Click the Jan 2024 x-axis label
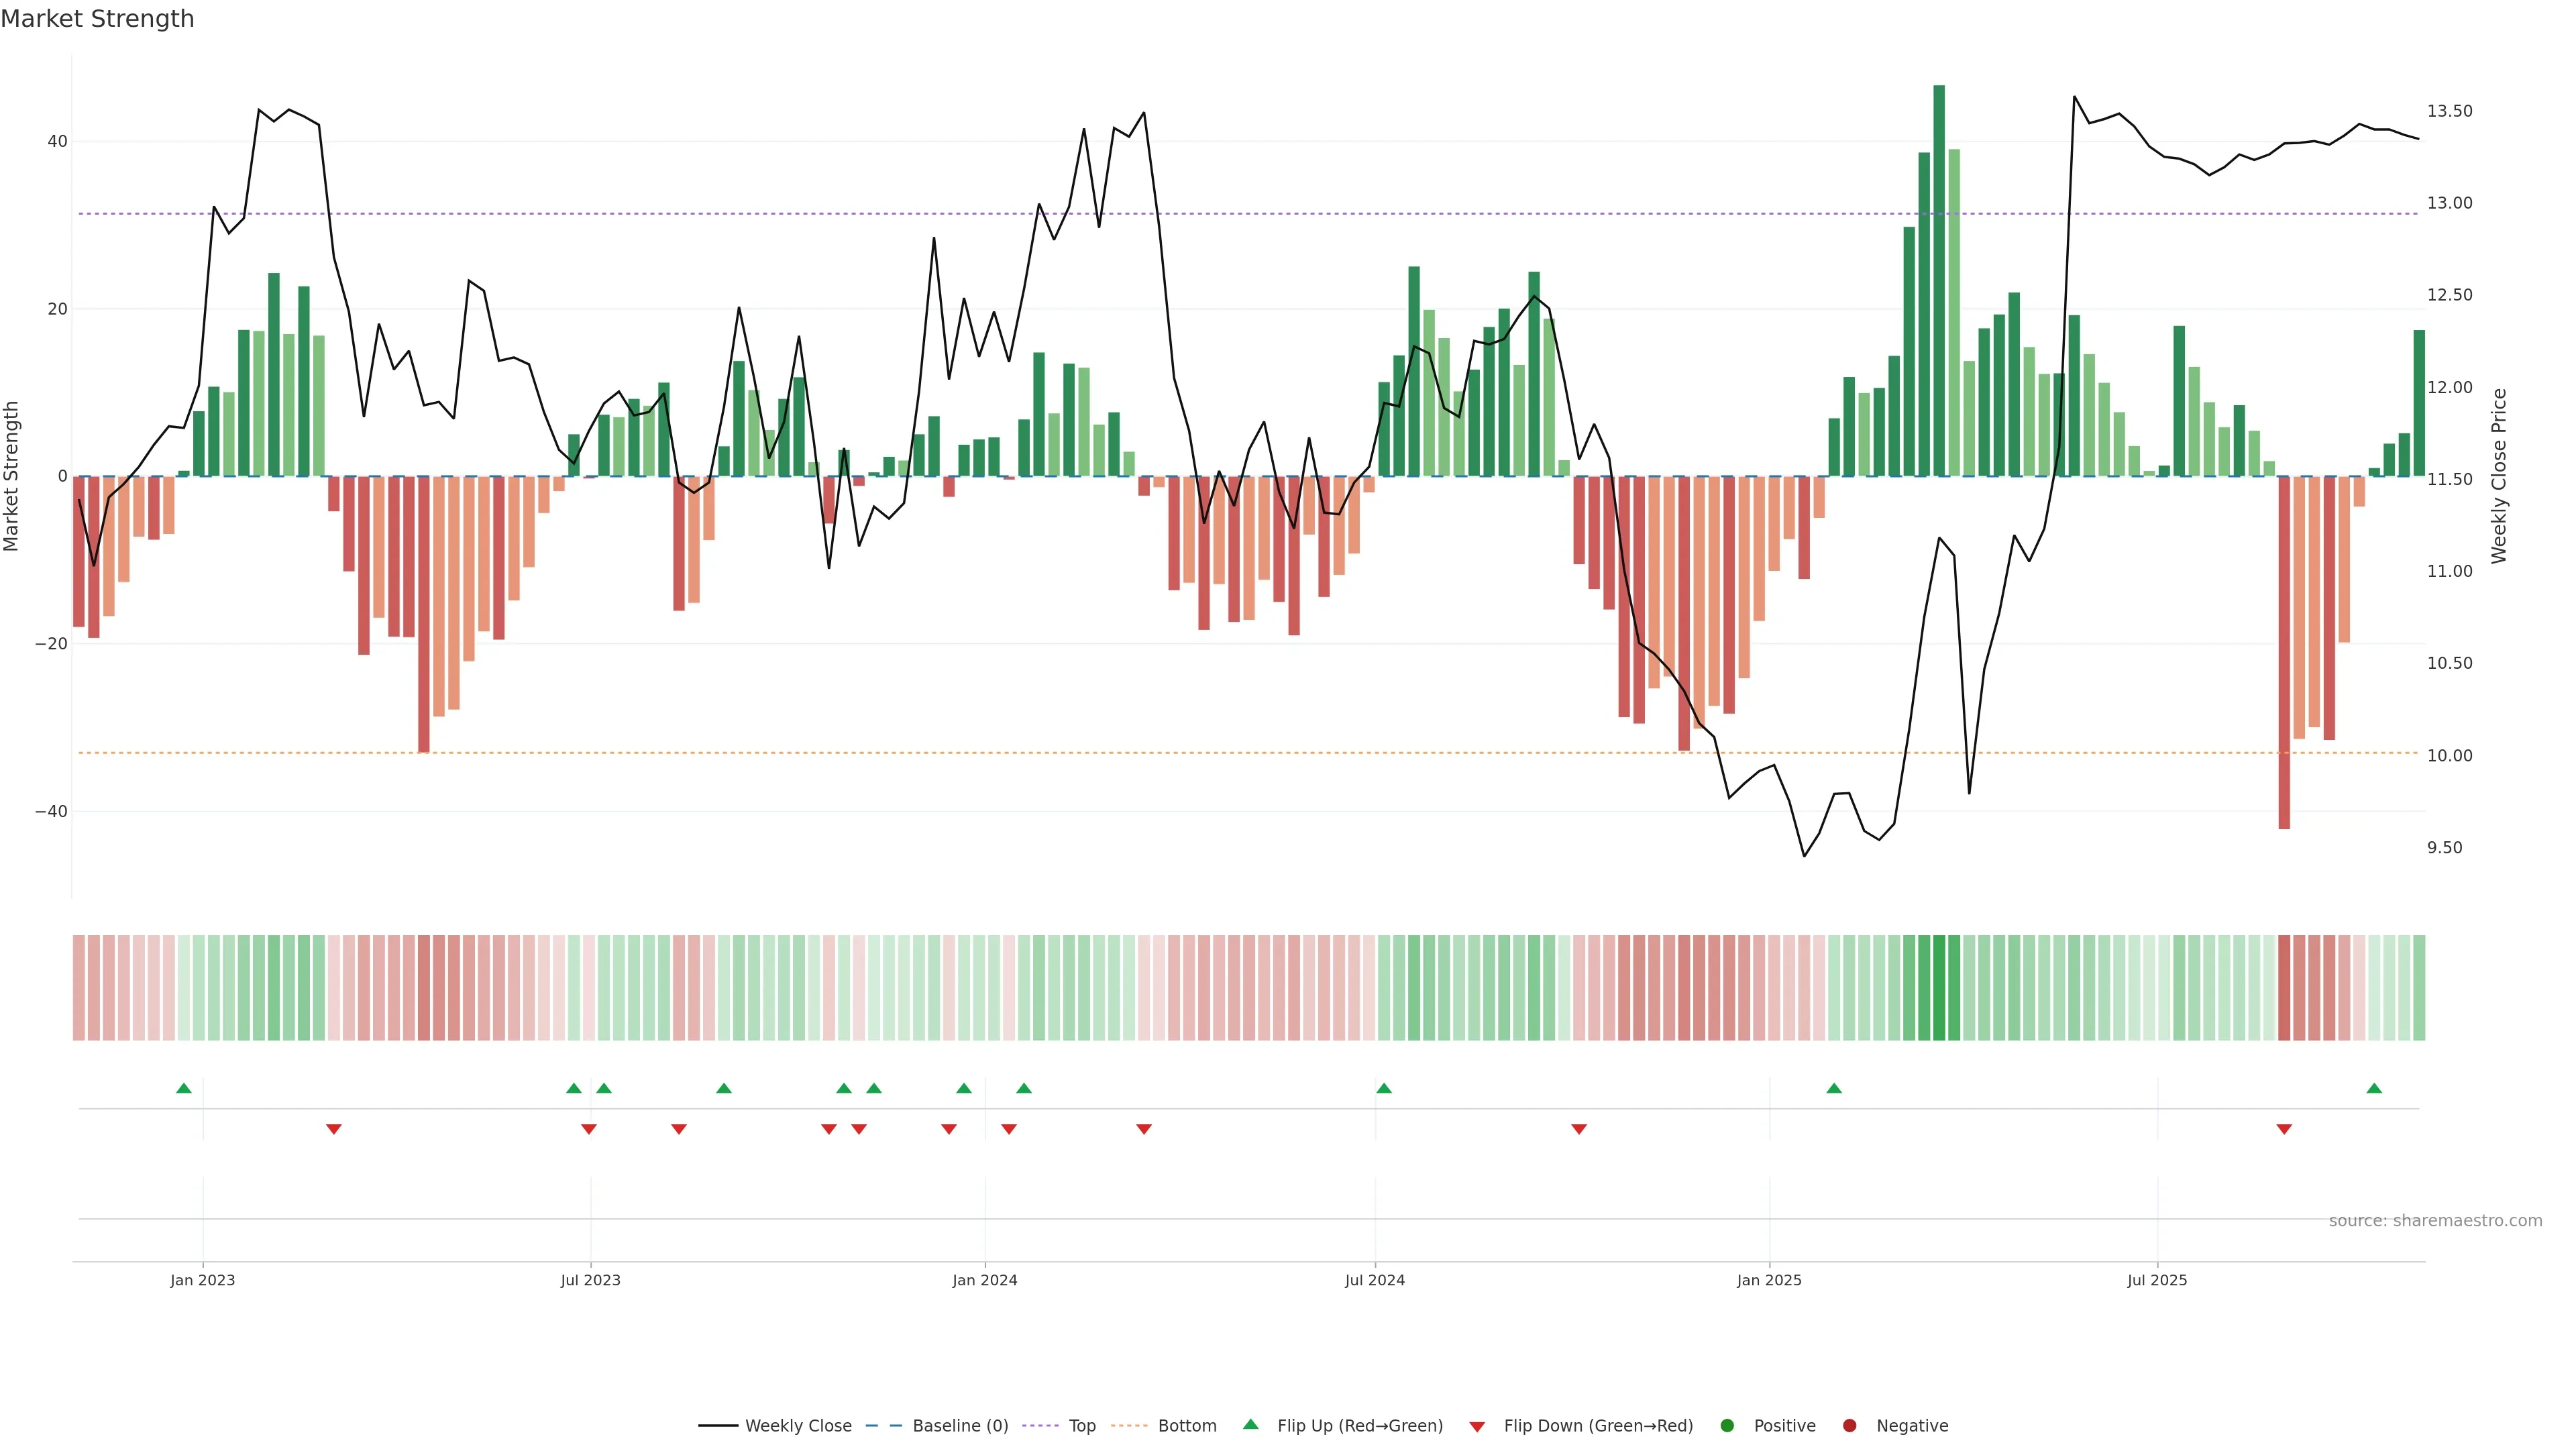The width and height of the screenshot is (2576, 1449). tap(984, 1280)
